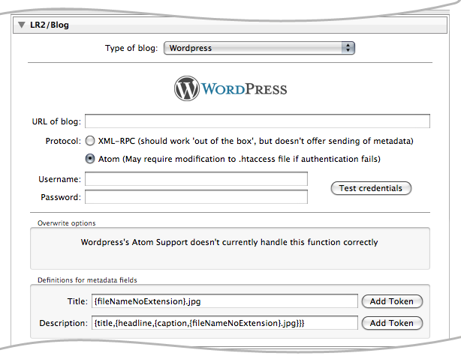The image size is (461, 356).
Task: Click into the Username text field
Action: pyautogui.click(x=196, y=179)
